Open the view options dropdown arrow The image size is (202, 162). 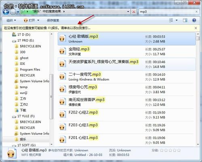pos(177,20)
